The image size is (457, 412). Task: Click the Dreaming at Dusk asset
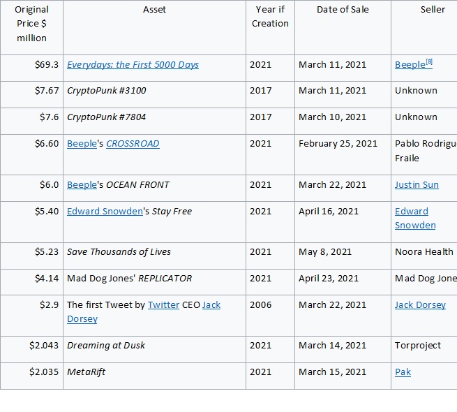(106, 346)
